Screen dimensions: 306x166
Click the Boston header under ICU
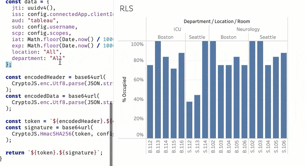click(x=166, y=37)
